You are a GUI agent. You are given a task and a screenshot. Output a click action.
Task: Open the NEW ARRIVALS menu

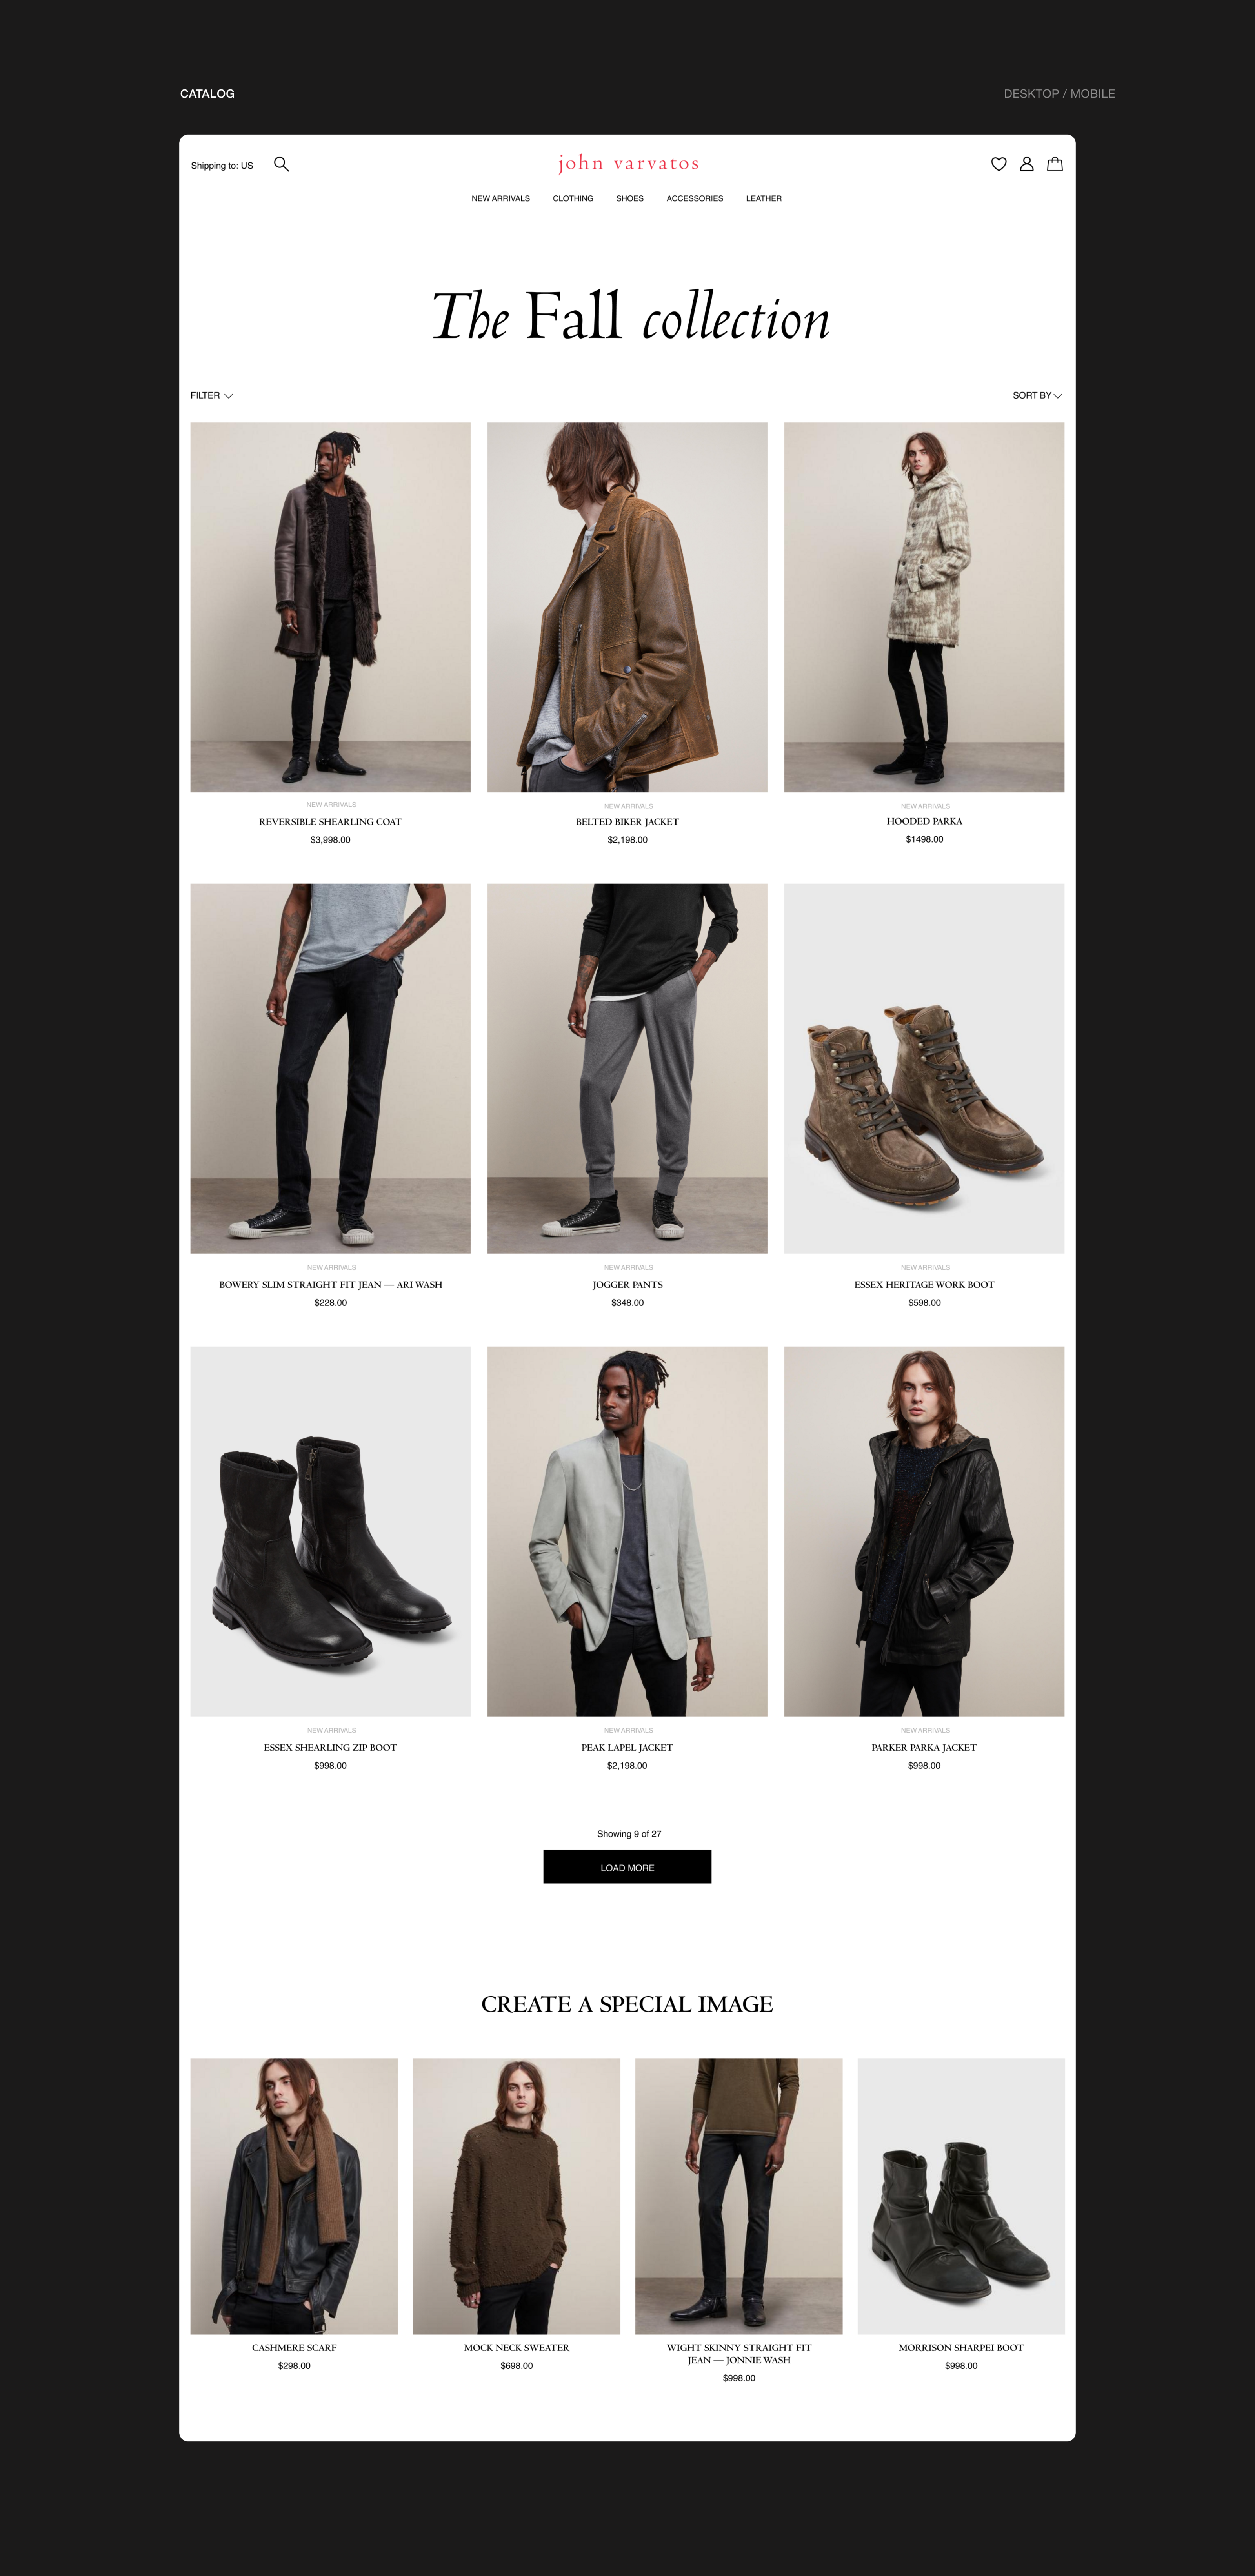501,198
